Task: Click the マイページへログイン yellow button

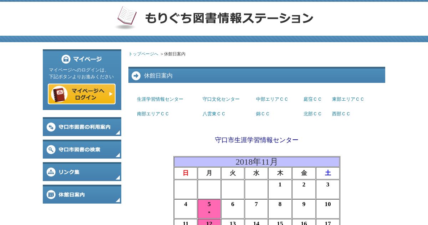Action: pyautogui.click(x=82, y=94)
